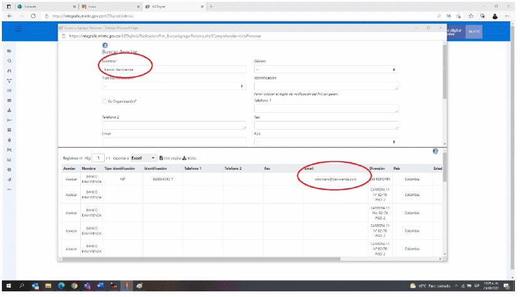Image resolution: width=520 pixels, height=297 pixels.
Task: Switch to the Intranet browser tab
Action: click(x=46, y=7)
